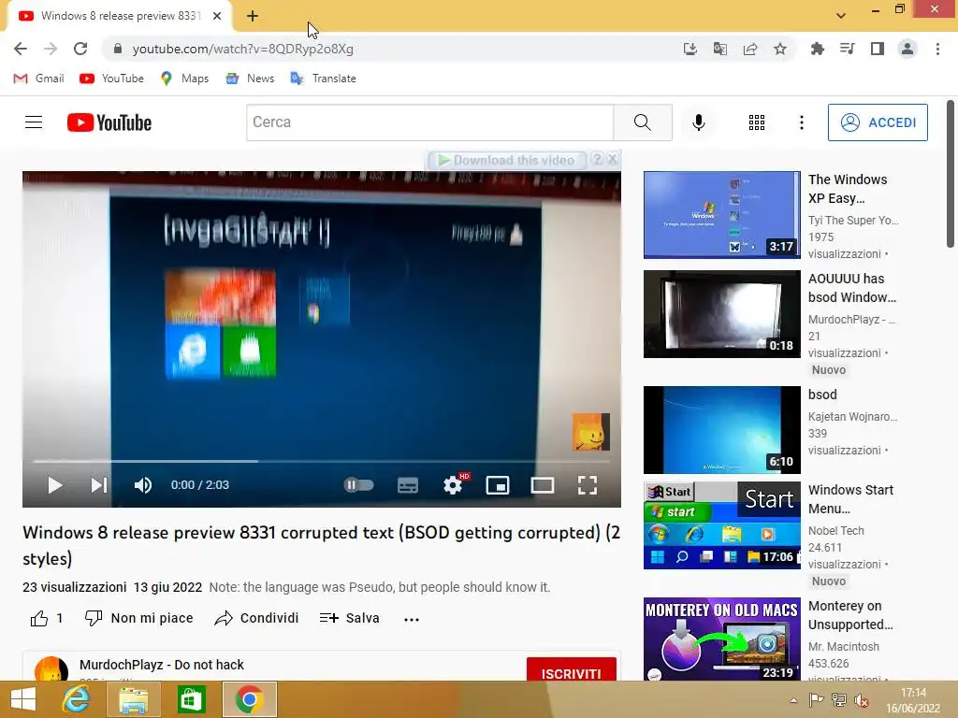Screen dimensions: 958x718
Task: Open the Chrome three-dot menu
Action: pos(937,49)
